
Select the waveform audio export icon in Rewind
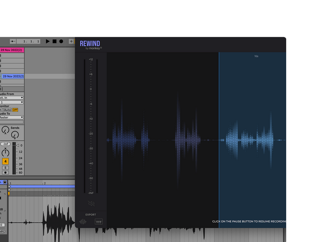(83, 221)
